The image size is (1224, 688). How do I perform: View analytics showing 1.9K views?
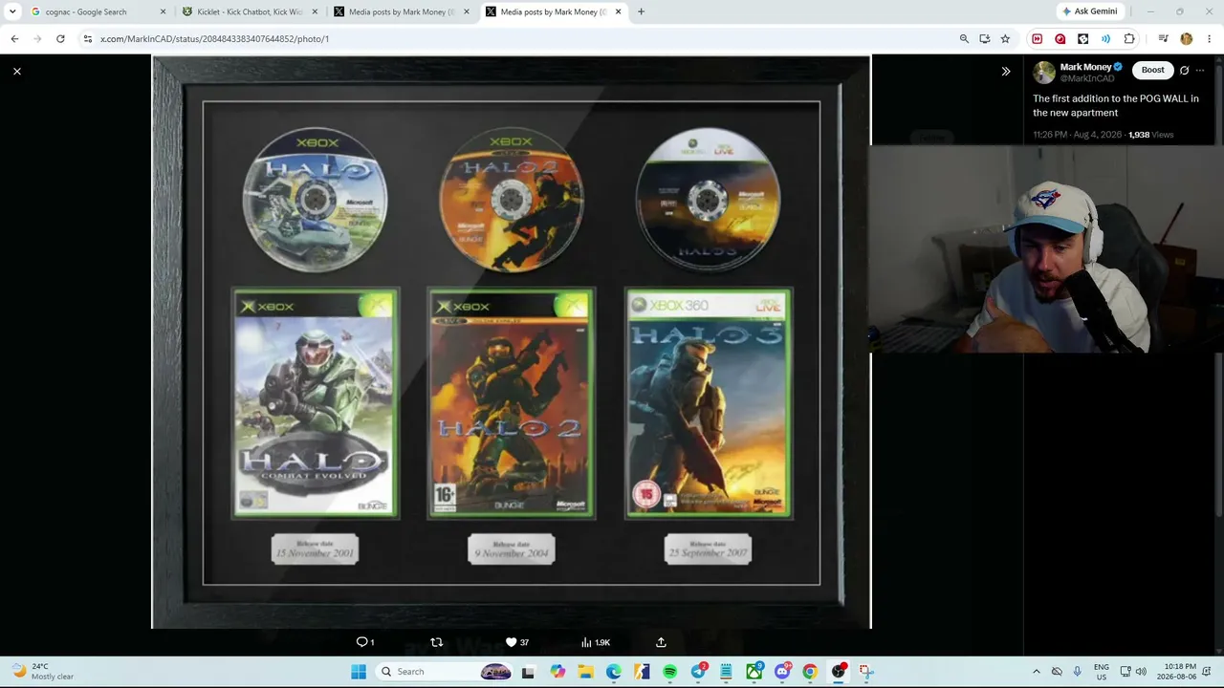pos(596,642)
